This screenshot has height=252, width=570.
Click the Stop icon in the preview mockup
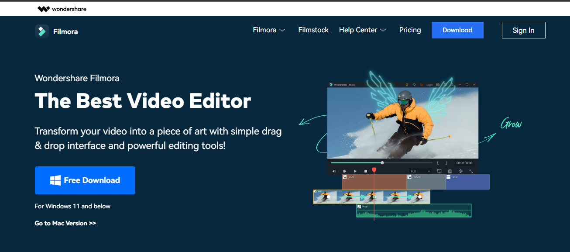[x=366, y=171]
